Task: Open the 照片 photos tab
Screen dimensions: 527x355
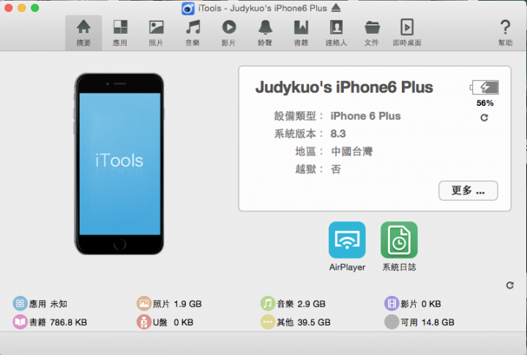Action: coord(157,33)
